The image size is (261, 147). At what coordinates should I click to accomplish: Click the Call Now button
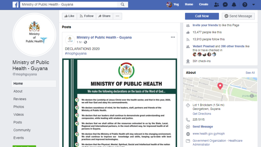[x=202, y=16]
